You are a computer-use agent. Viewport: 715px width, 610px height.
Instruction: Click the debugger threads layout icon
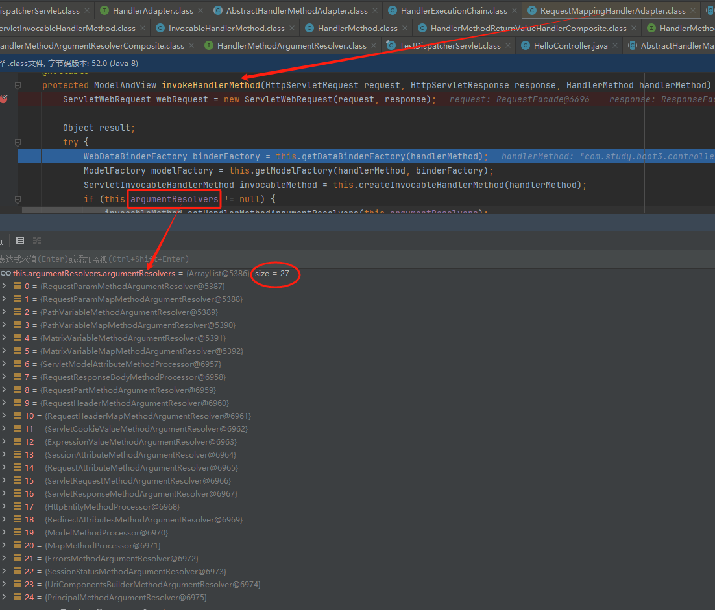pyautogui.click(x=37, y=240)
